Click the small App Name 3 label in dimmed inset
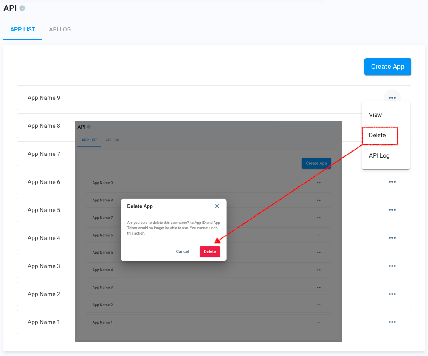 pos(102,288)
